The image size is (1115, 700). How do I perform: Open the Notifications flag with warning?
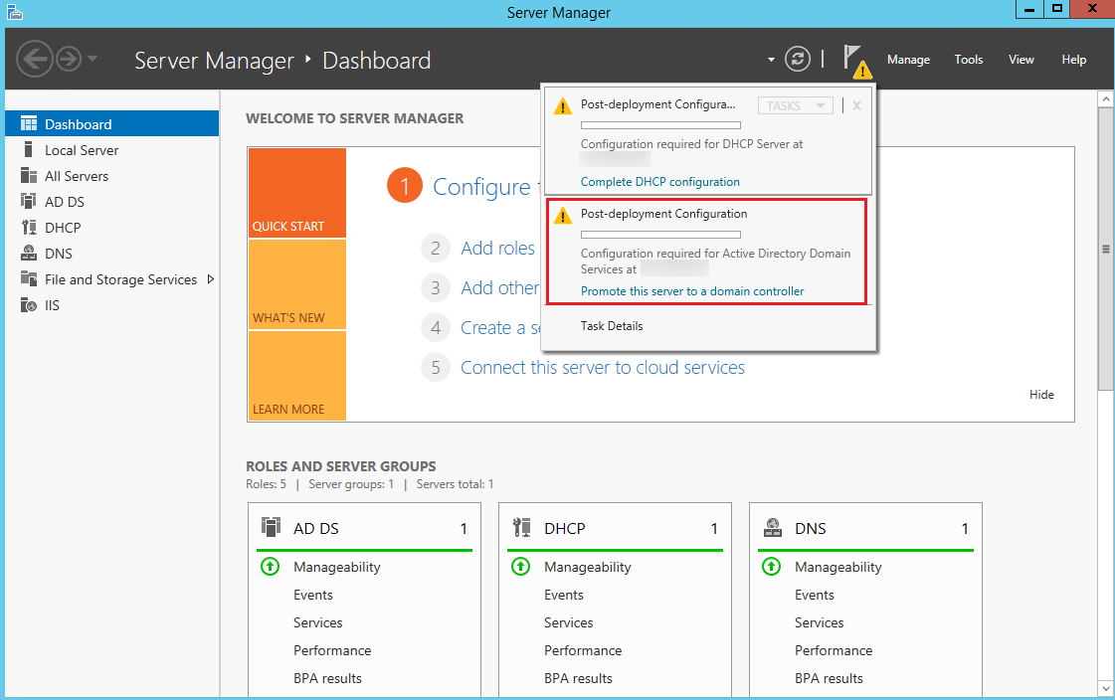856,61
